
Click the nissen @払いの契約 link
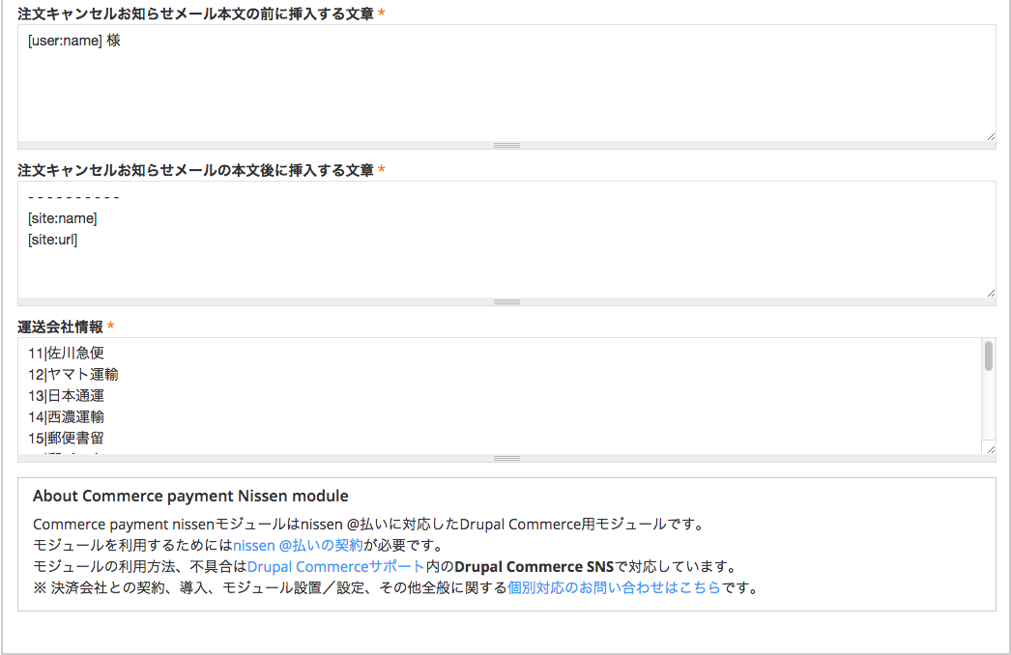[298, 545]
